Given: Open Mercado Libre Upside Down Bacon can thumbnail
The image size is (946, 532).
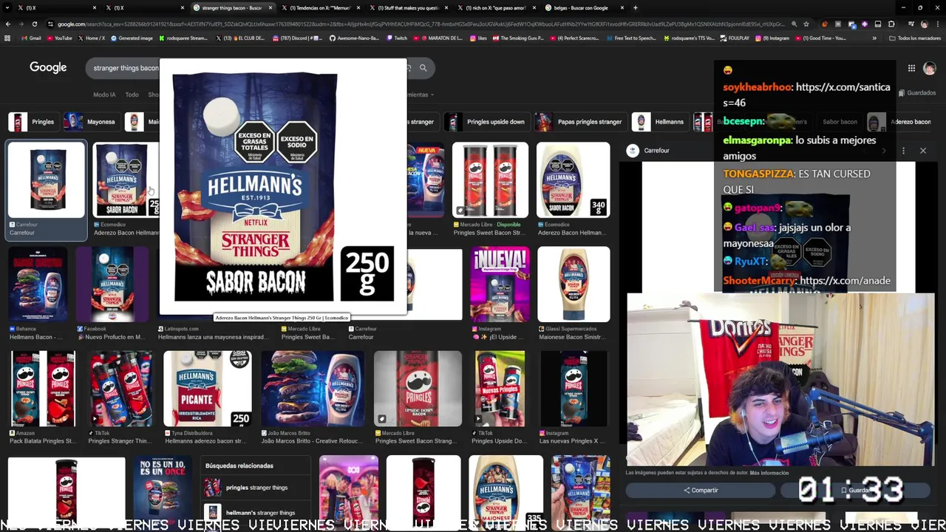Looking at the screenshot, I should pyautogui.click(x=418, y=389).
